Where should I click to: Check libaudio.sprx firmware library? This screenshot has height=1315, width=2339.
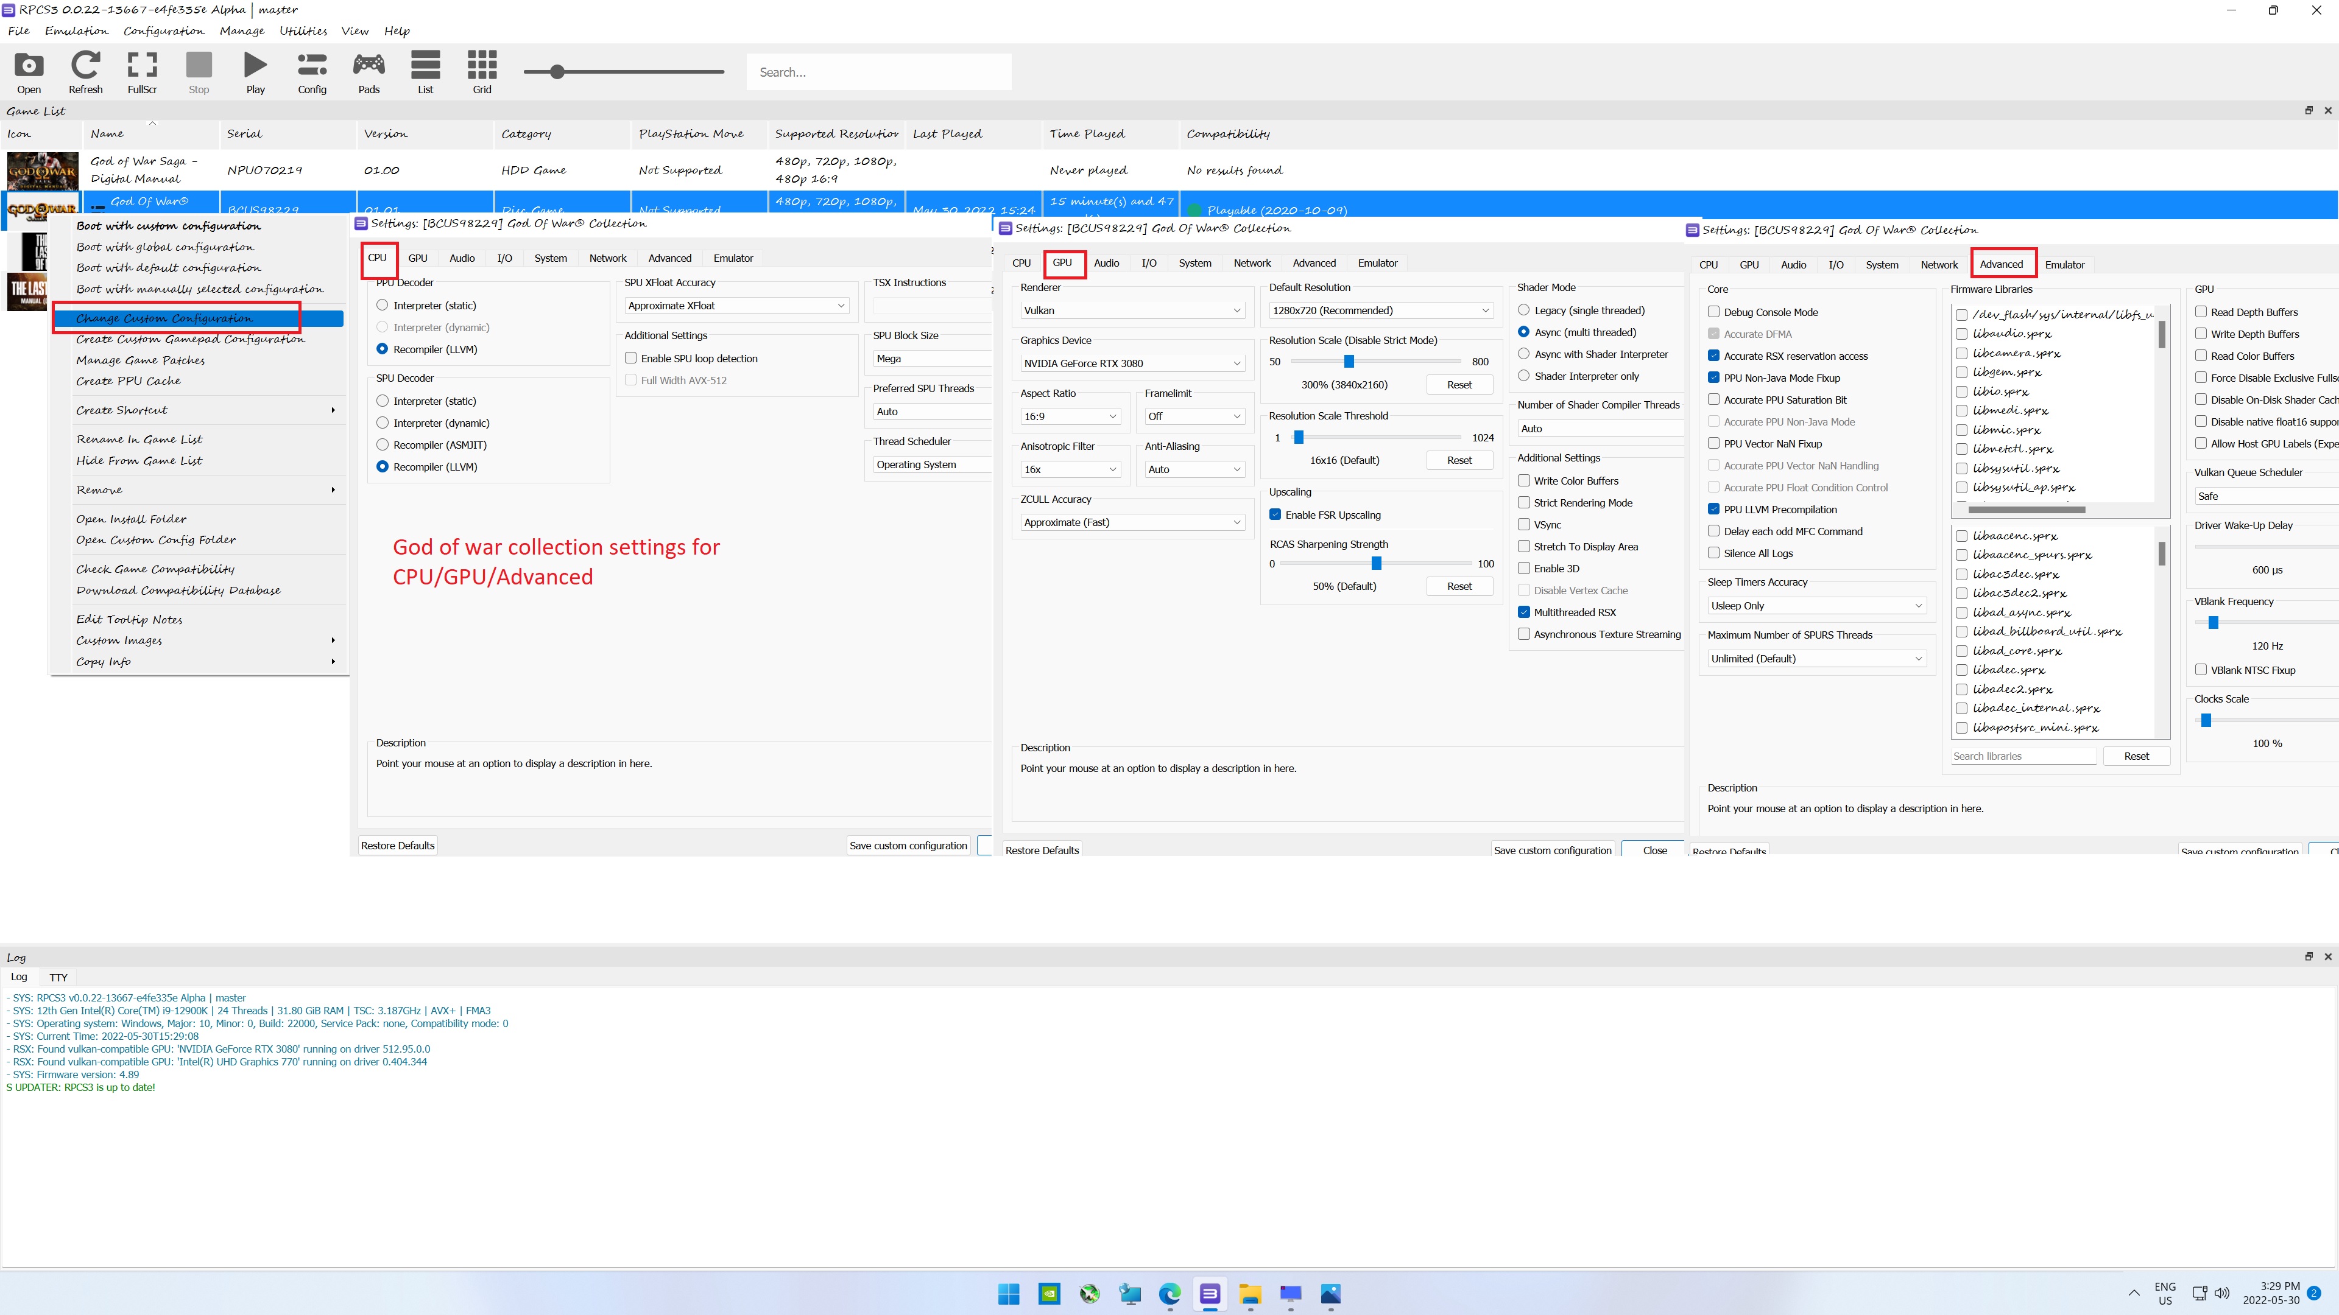coord(1962,334)
